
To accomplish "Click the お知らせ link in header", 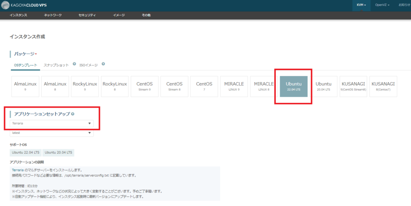I will pos(404,5).
